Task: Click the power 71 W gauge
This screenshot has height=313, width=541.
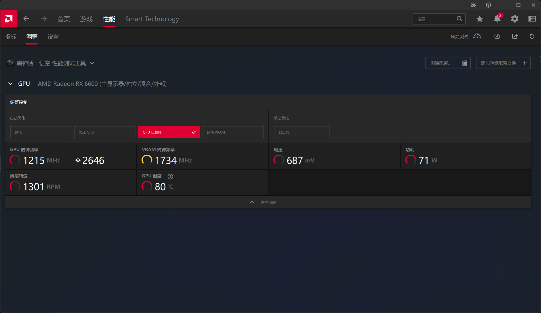Action: pyautogui.click(x=411, y=160)
